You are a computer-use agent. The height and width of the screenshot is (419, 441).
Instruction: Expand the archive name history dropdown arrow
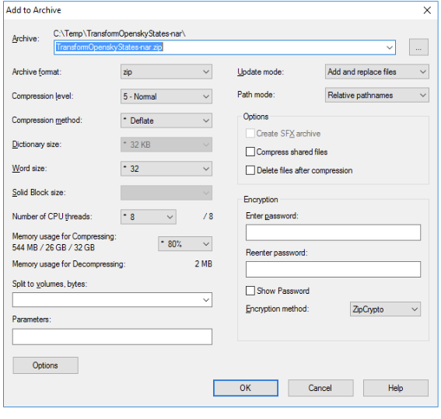point(390,47)
